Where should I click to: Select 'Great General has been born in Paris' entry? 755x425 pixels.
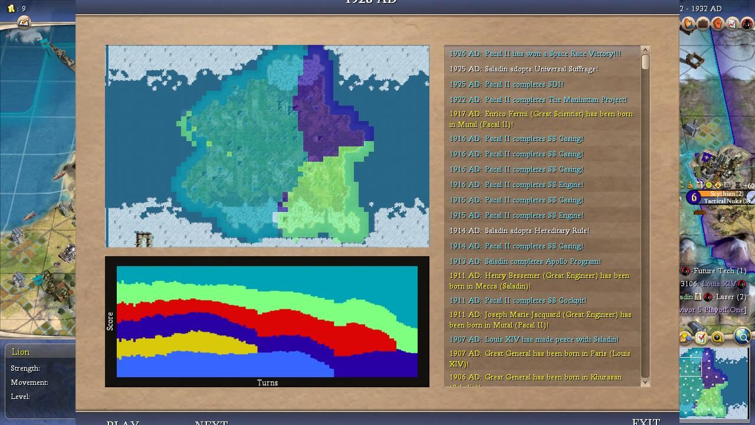pyautogui.click(x=543, y=359)
